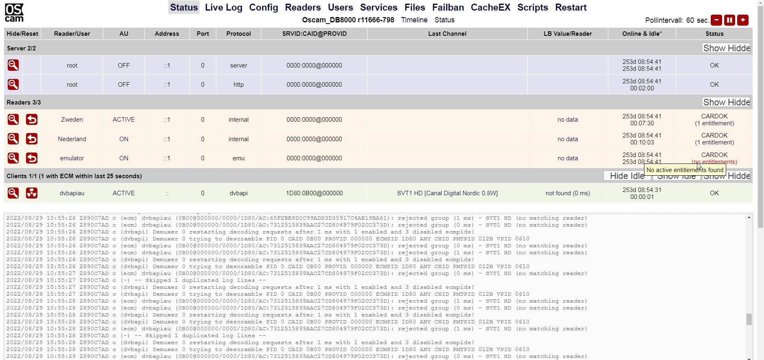Screen dimensions: 764x360
Task: Open the Timeline link
Action: click(414, 20)
